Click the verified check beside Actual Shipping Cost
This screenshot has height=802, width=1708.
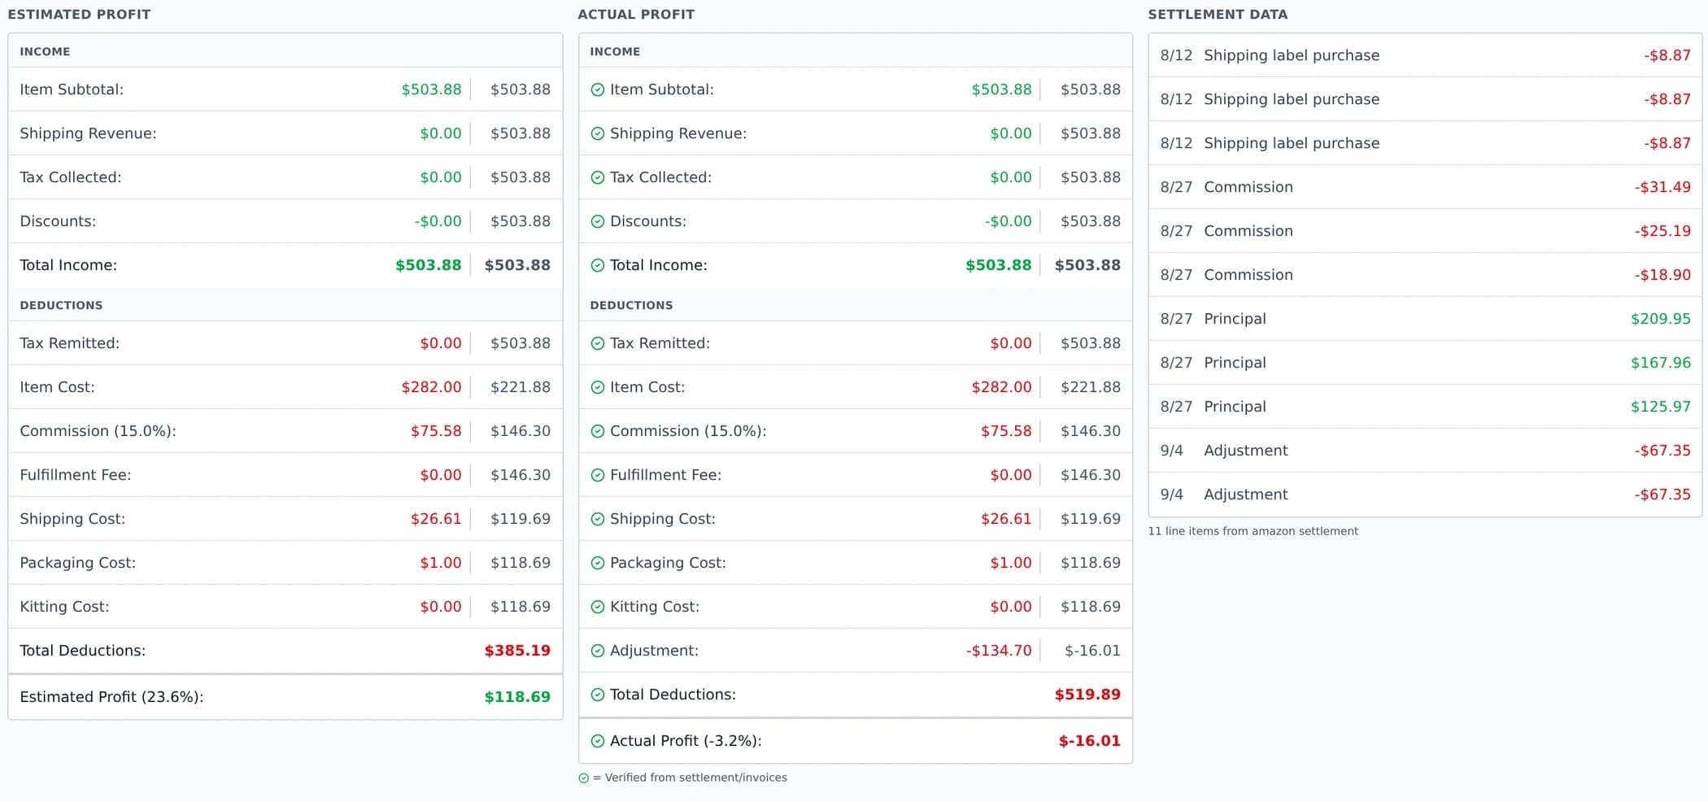[597, 520]
